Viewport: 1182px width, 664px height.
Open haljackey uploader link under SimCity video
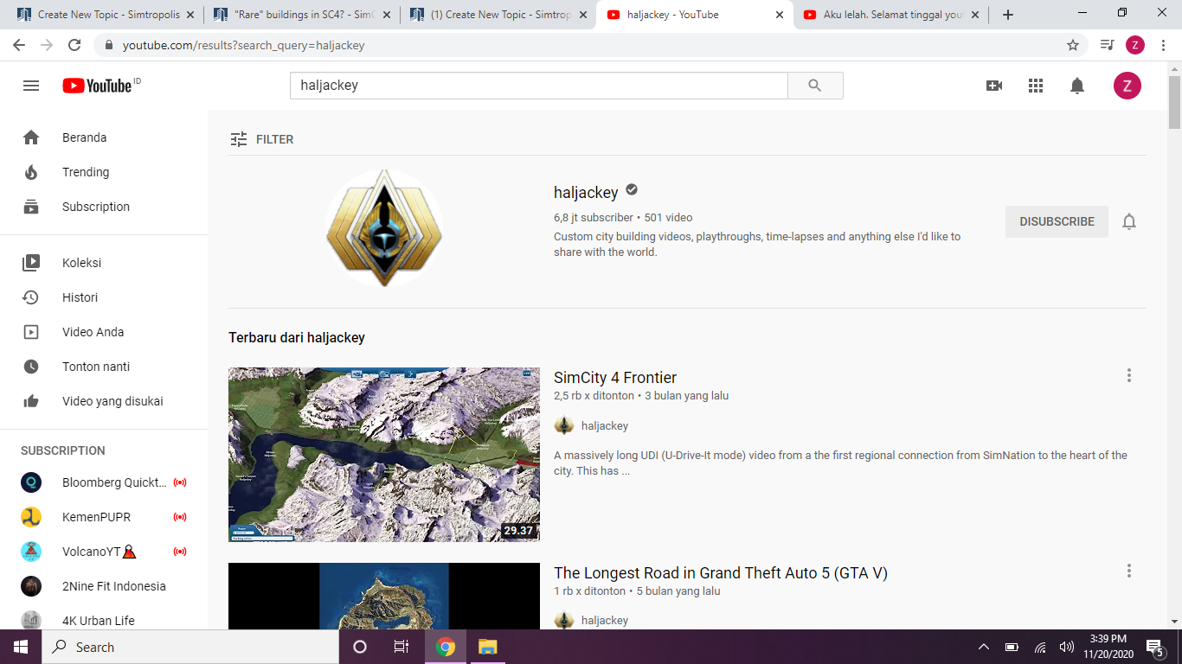coord(605,426)
